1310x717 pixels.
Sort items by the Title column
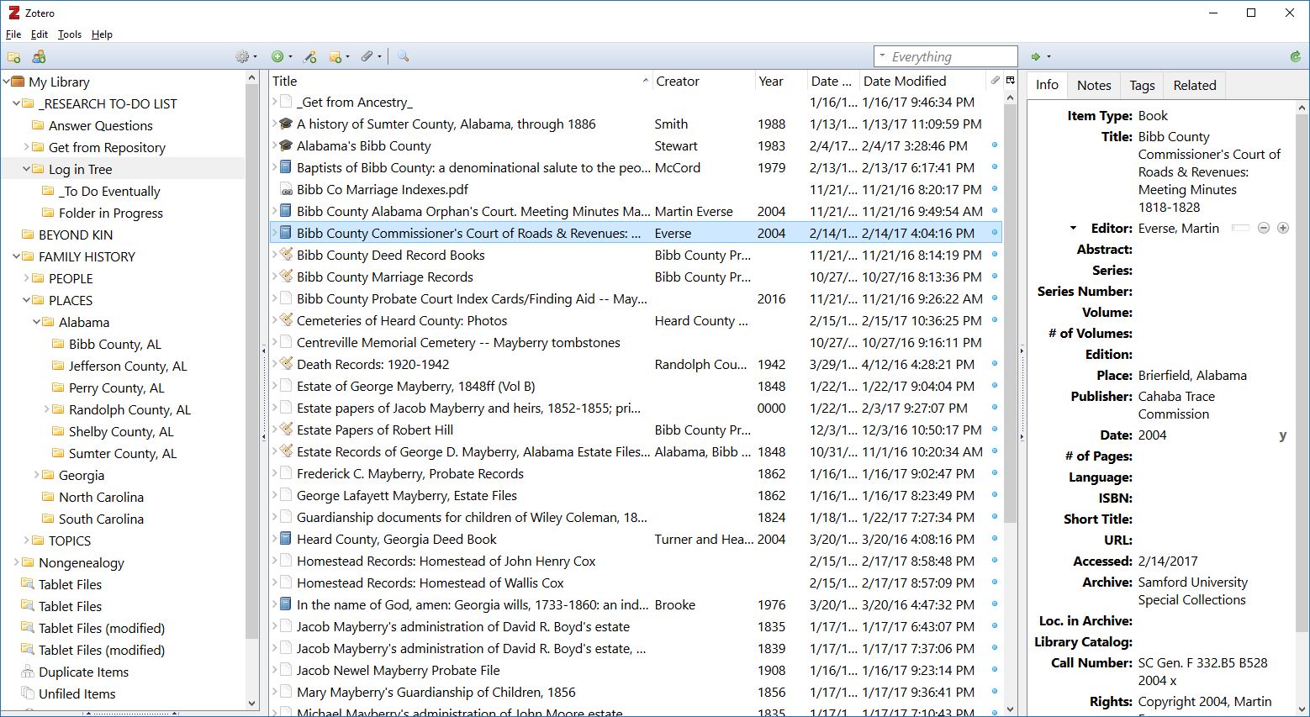461,81
